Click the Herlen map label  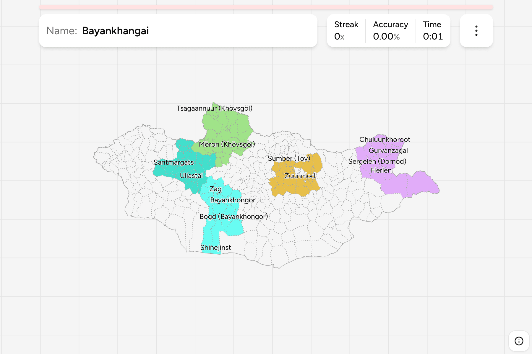(x=381, y=170)
